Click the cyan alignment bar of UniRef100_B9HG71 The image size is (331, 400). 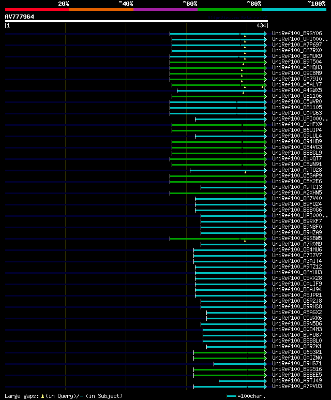click(x=239, y=364)
